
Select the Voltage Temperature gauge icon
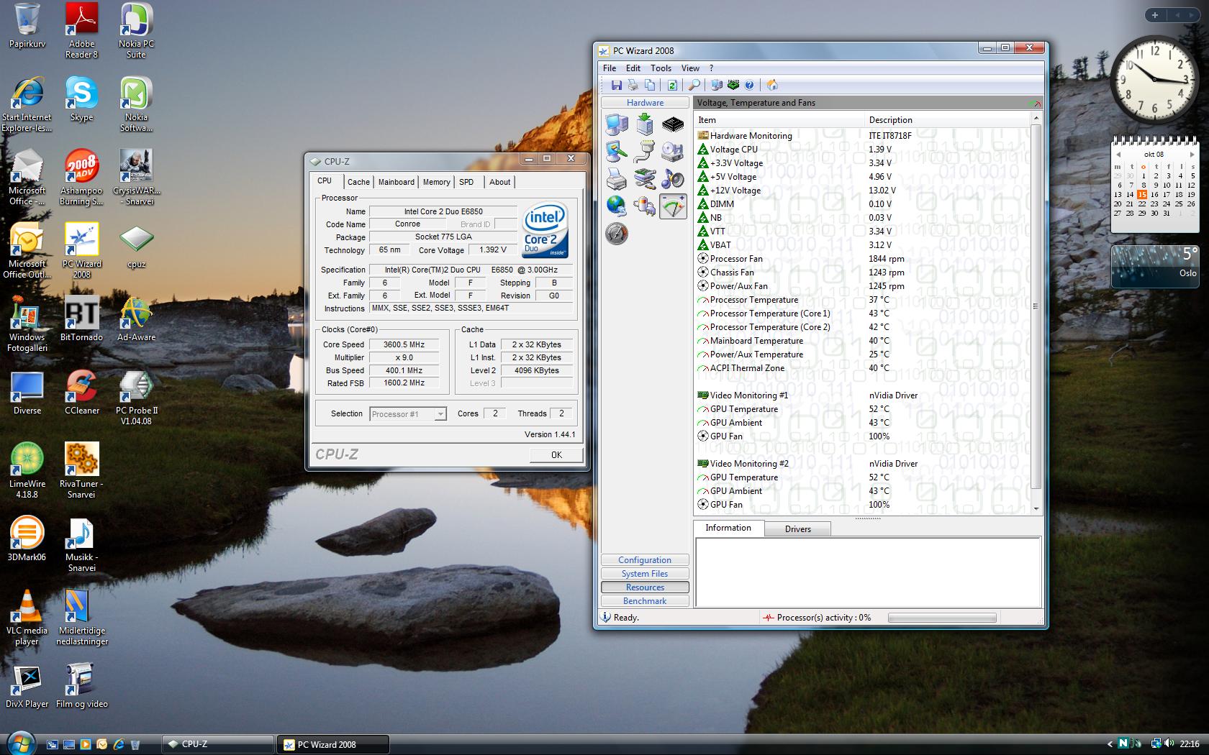coord(672,206)
